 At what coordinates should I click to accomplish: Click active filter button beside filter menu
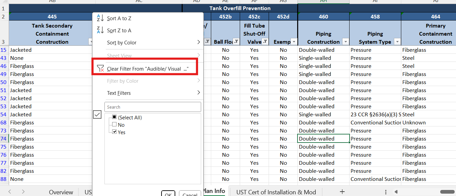(x=208, y=42)
